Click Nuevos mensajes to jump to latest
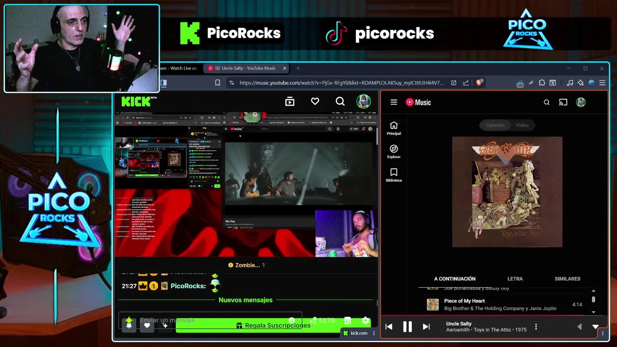The width and height of the screenshot is (617, 347). pos(245,300)
